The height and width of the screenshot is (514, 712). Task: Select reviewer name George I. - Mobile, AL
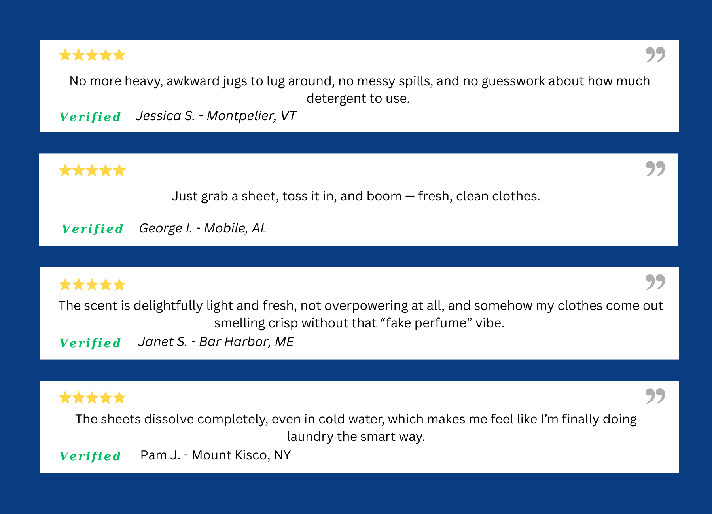pyautogui.click(x=203, y=228)
